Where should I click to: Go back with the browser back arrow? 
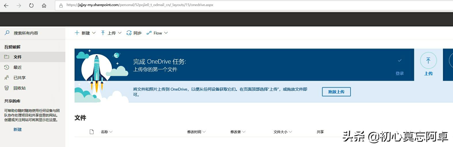[x=6, y=5]
